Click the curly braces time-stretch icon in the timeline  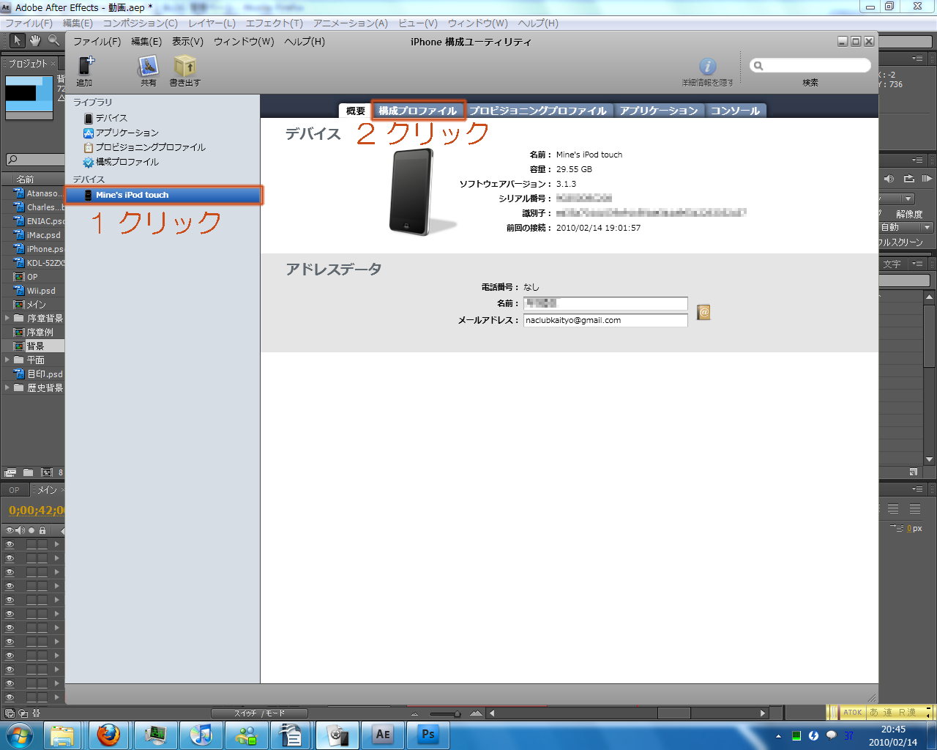pos(37,713)
